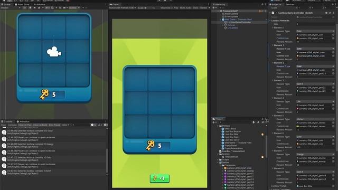The height and width of the screenshot is (190, 338).
Task: Switch to the Scene tab
Action: pyautogui.click(x=6, y=4)
